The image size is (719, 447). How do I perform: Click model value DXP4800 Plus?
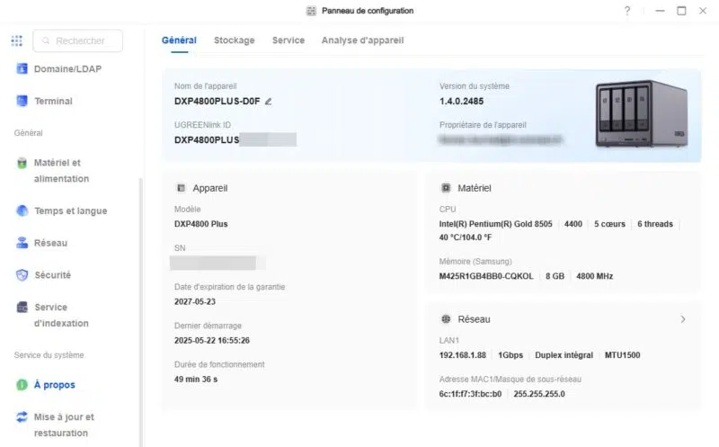200,224
